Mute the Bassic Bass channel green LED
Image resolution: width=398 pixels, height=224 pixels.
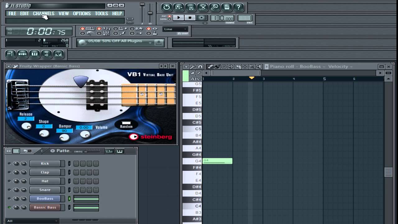pos(9,207)
